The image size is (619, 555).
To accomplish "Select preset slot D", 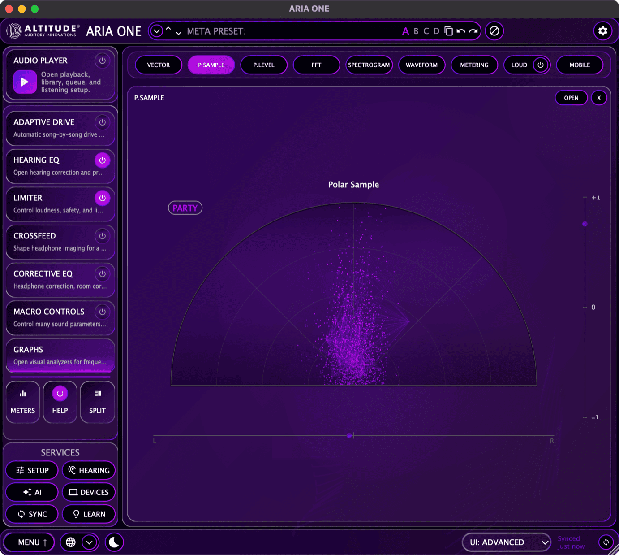I will coord(436,31).
